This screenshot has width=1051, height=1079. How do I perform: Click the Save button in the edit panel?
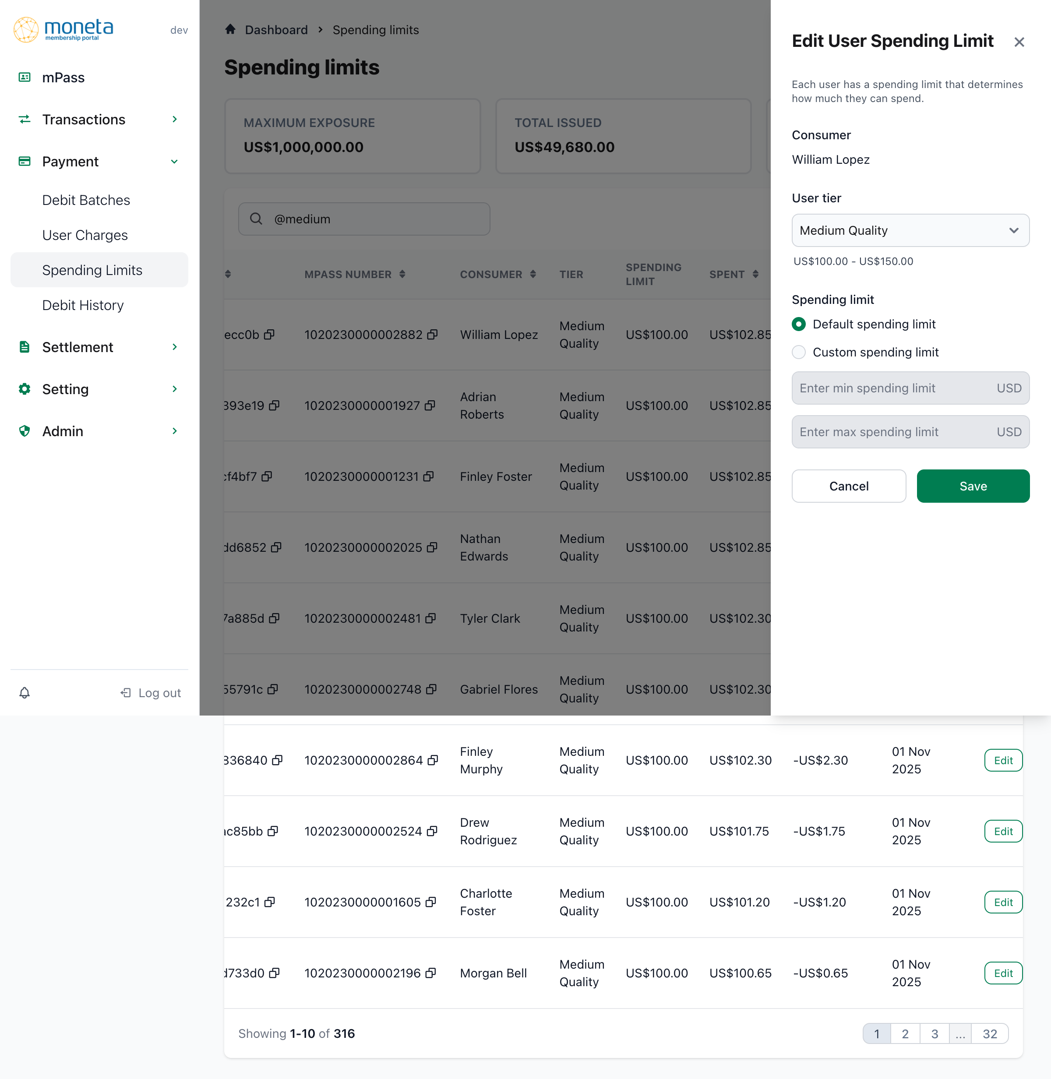973,486
